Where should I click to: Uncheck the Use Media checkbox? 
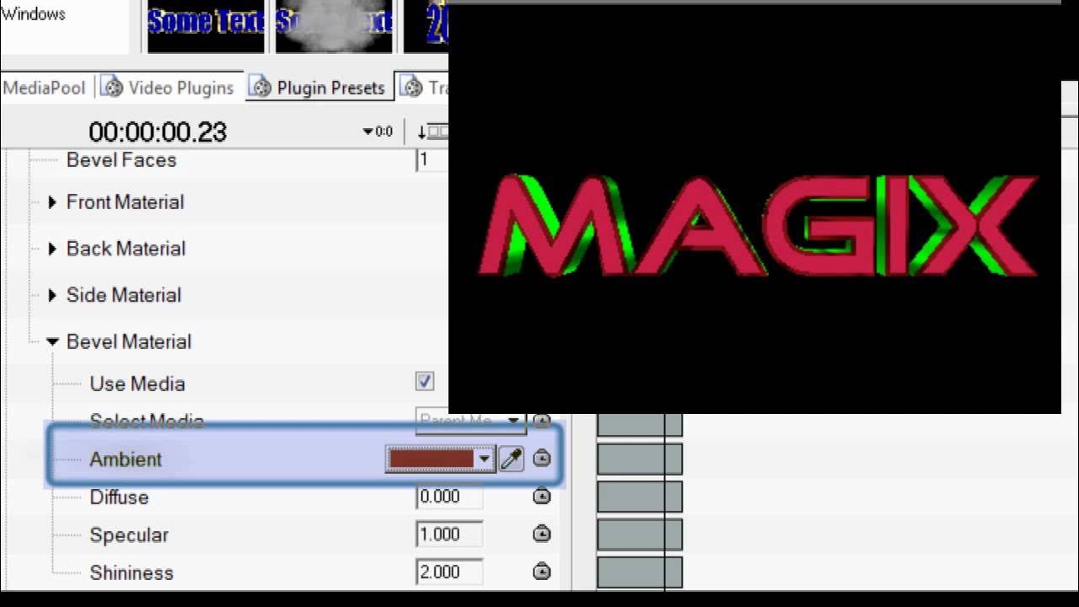(x=425, y=381)
